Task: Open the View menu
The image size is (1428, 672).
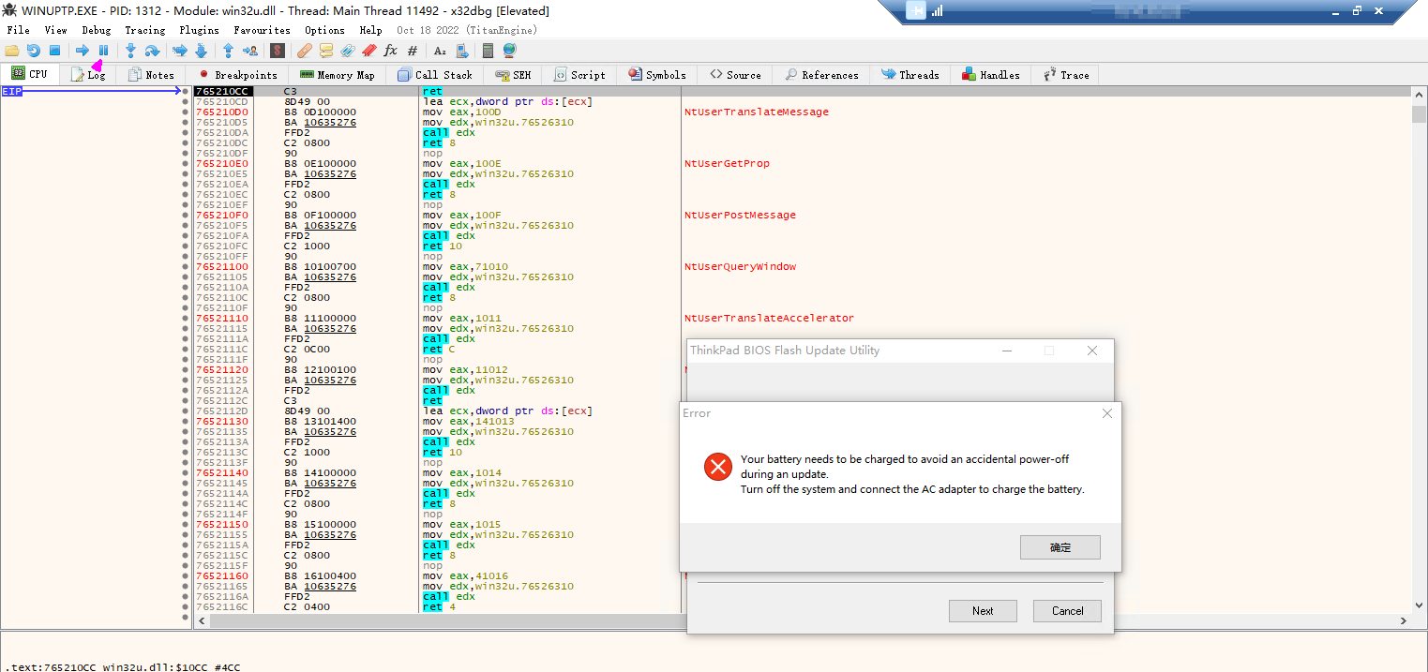Action: point(56,30)
